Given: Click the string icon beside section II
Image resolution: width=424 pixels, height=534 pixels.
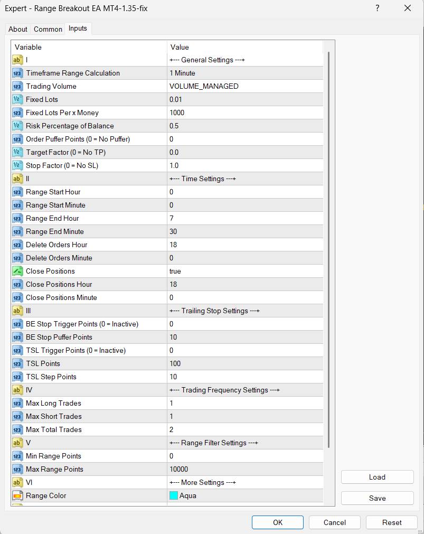Looking at the screenshot, I should coord(17,179).
